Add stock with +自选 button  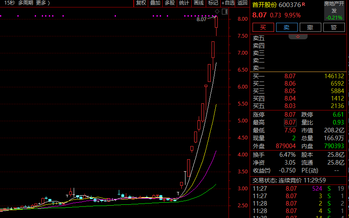tap(228, 3)
